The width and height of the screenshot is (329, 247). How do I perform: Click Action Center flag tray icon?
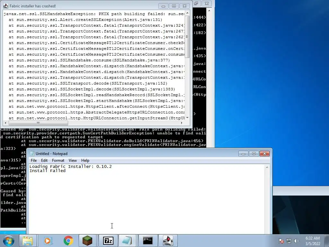(281, 241)
